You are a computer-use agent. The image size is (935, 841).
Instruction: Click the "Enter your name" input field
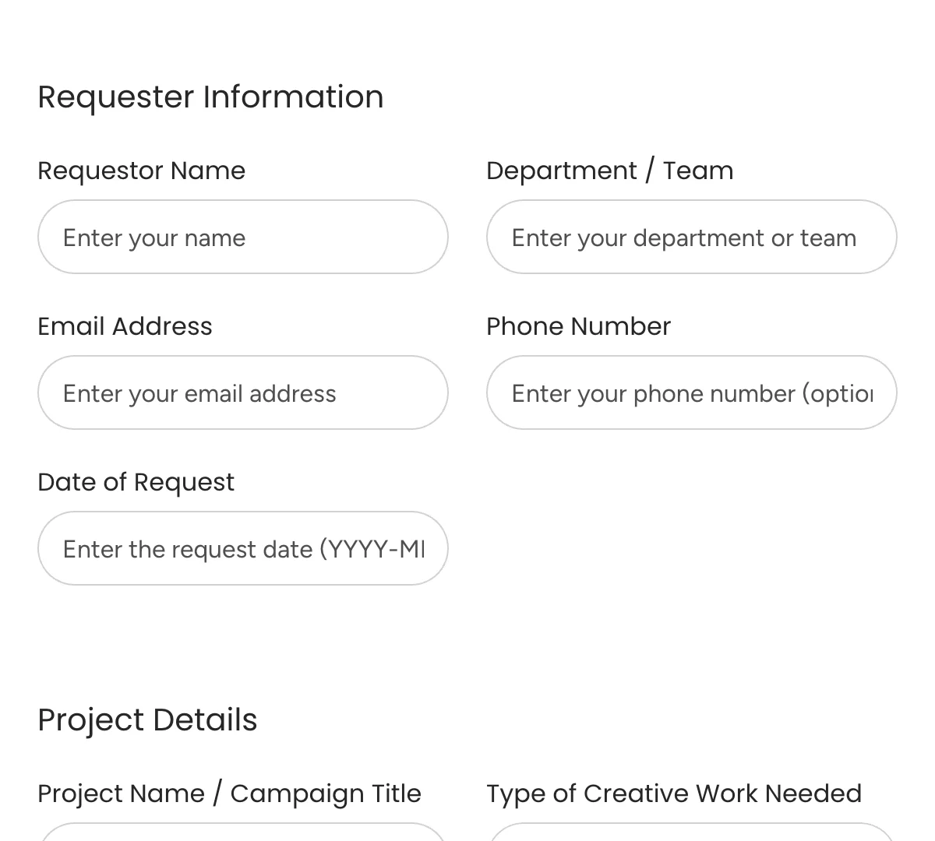(243, 237)
